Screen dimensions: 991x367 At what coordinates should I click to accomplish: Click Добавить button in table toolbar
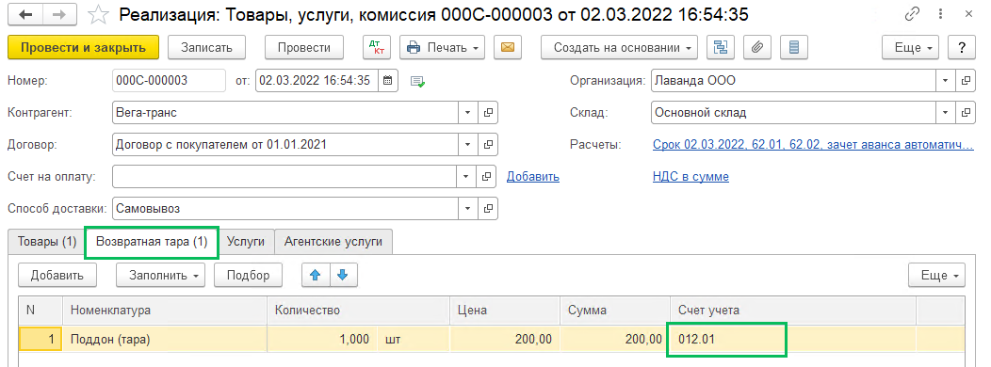click(x=57, y=275)
